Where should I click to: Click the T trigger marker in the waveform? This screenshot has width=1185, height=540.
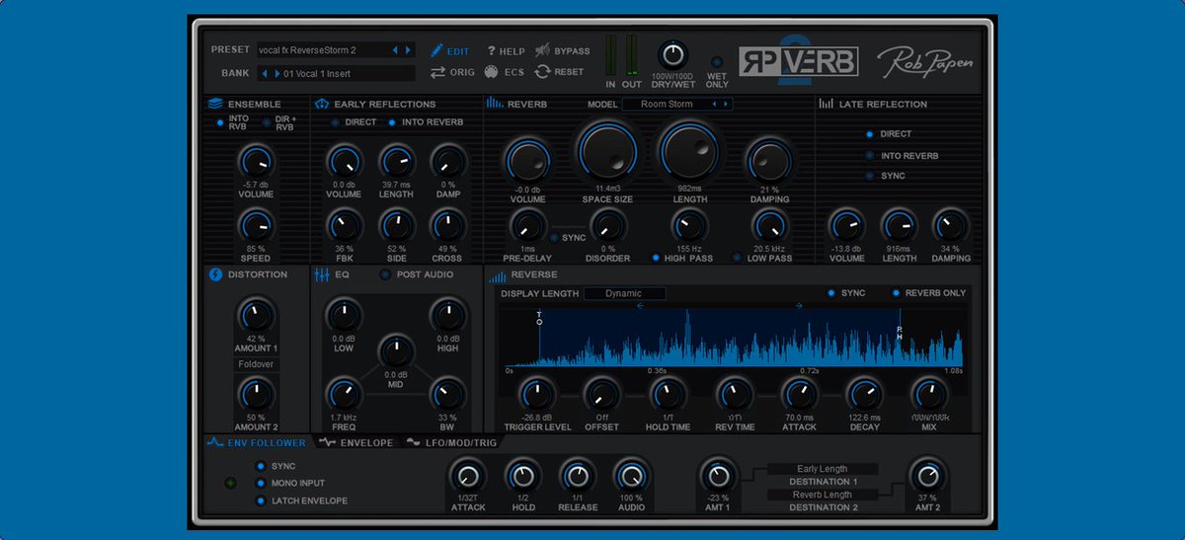[539, 317]
